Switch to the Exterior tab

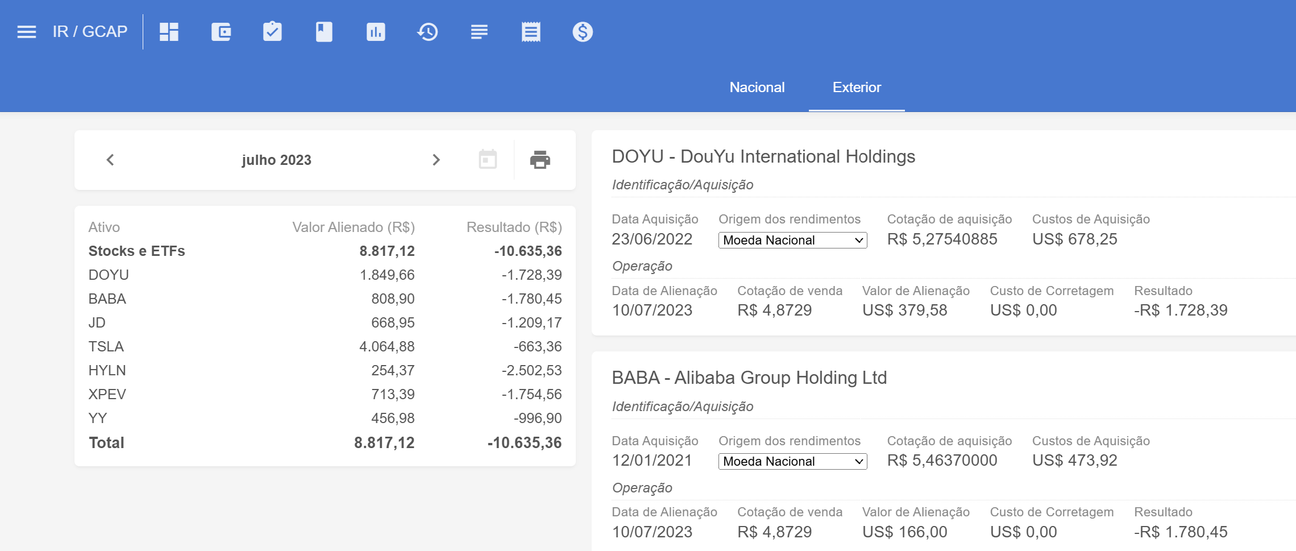point(857,88)
